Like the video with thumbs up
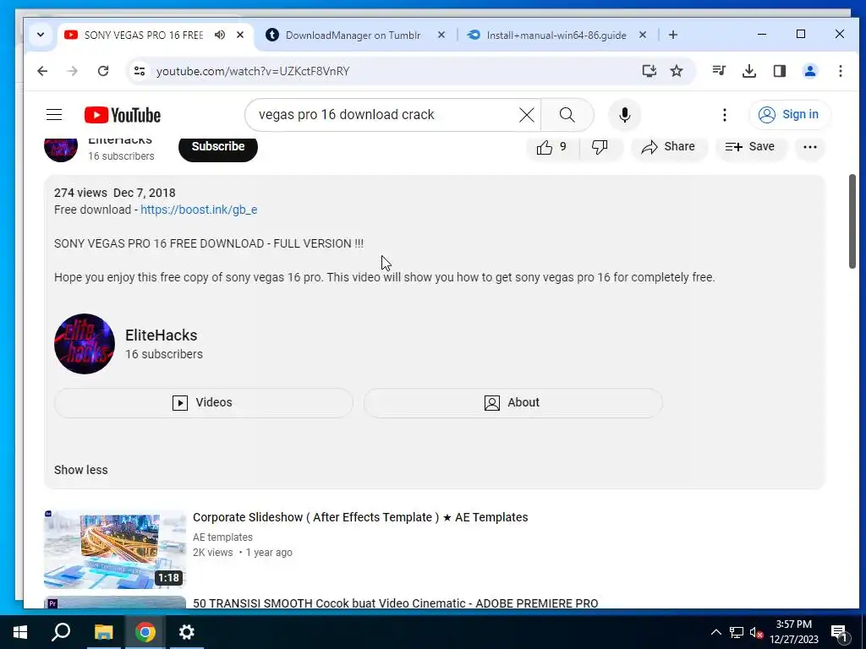Viewport: 866px width, 649px height. point(552,147)
